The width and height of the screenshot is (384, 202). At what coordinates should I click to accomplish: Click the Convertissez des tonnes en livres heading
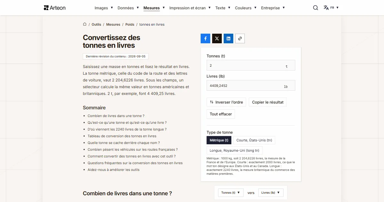[112, 41]
